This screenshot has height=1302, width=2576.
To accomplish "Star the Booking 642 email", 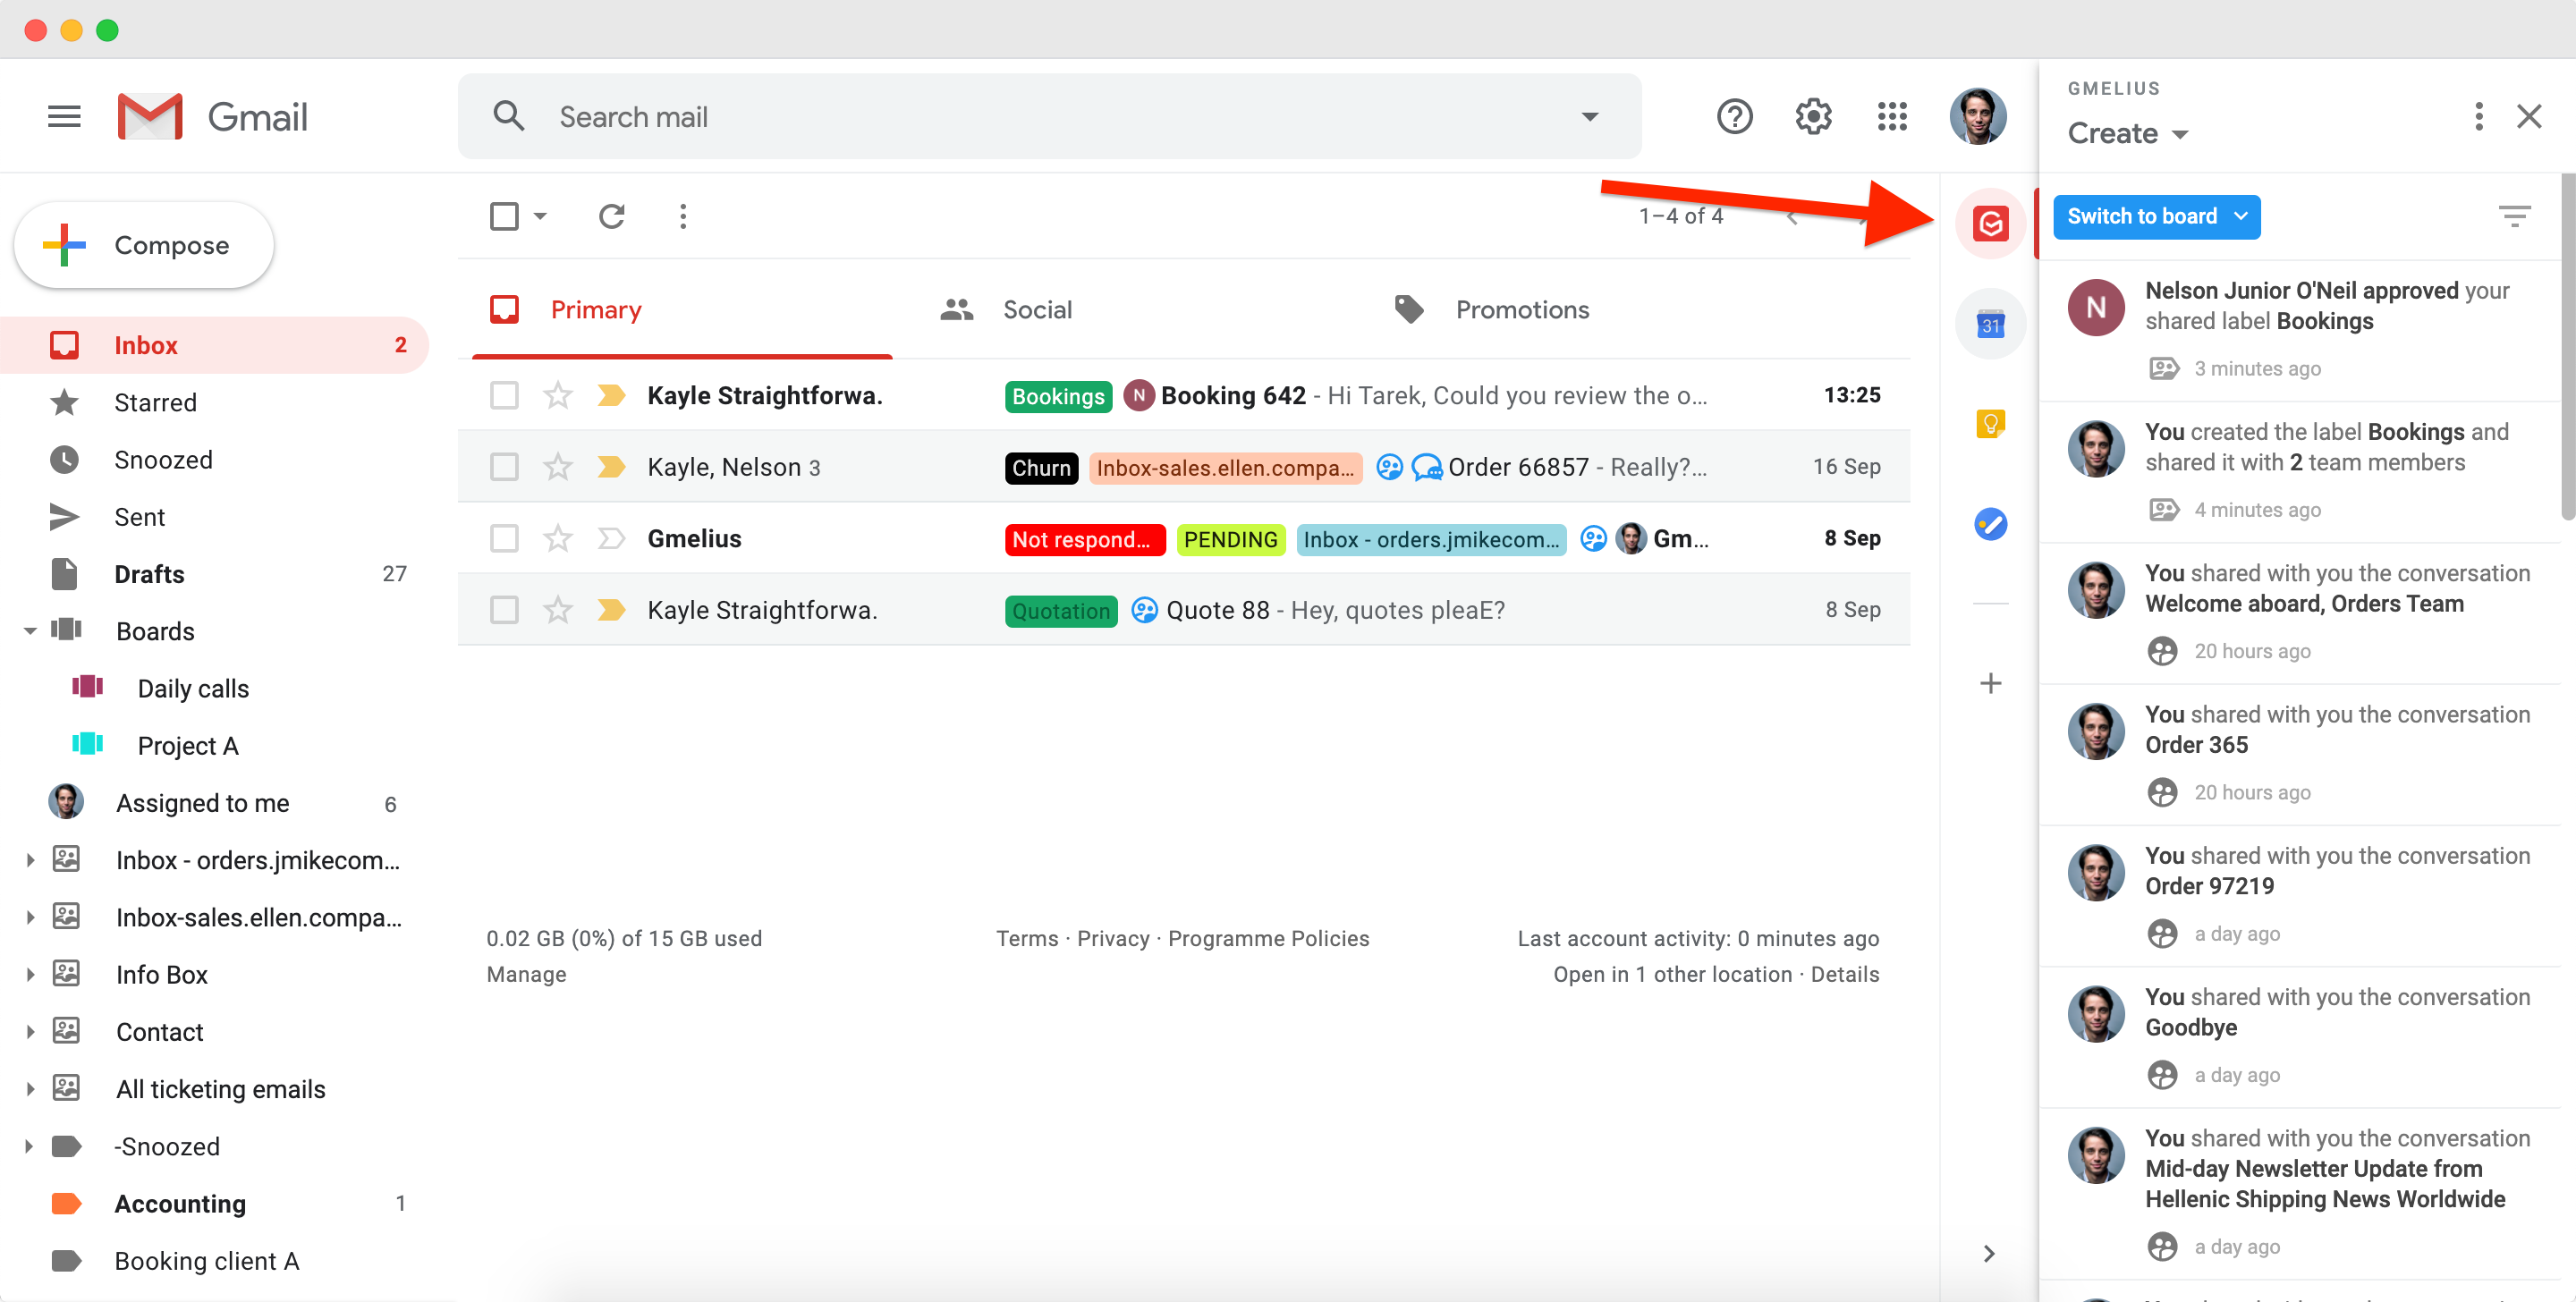I will [558, 395].
